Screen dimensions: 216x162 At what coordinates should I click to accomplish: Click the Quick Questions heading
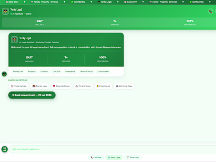point(18,80)
